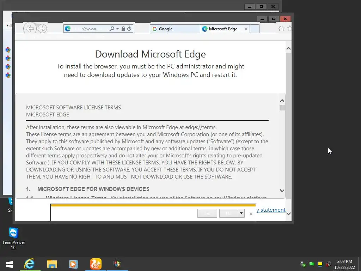Click the privacy statement link

pos(271,210)
